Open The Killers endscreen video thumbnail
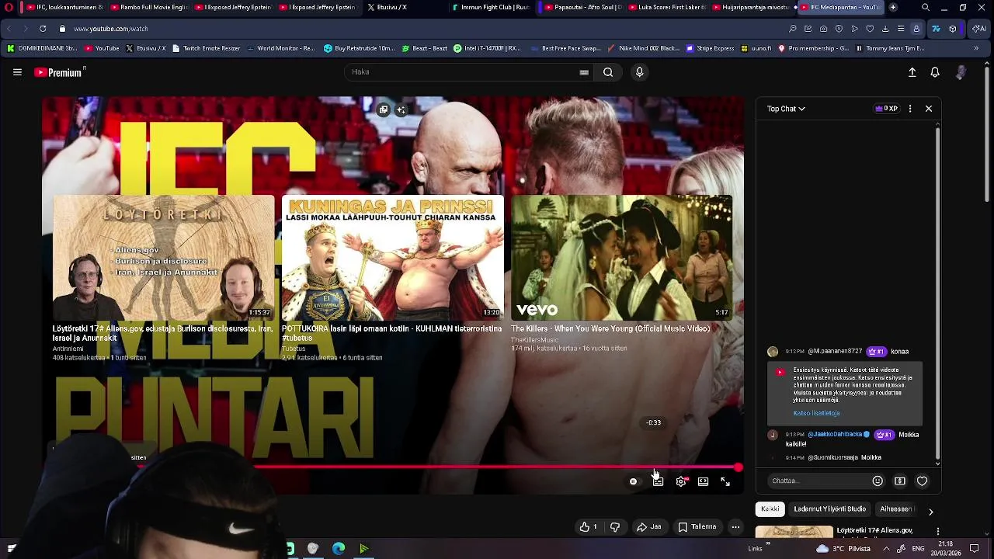Viewport: 994px width, 559px height. [621, 258]
